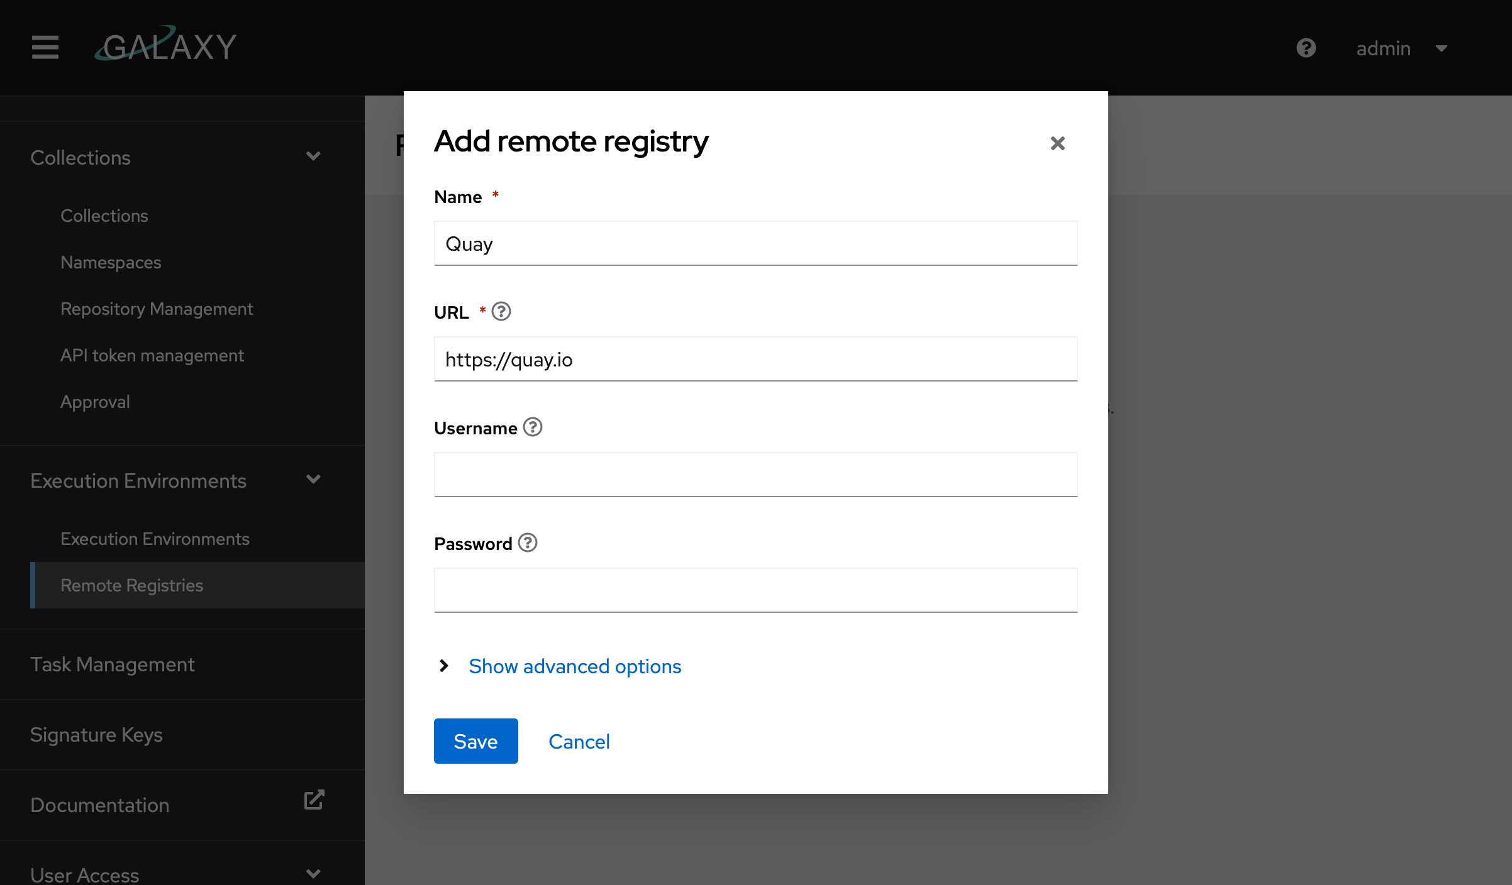Screen dimensions: 1512x885
Task: Click the Documentation external-link icon
Action: click(314, 800)
